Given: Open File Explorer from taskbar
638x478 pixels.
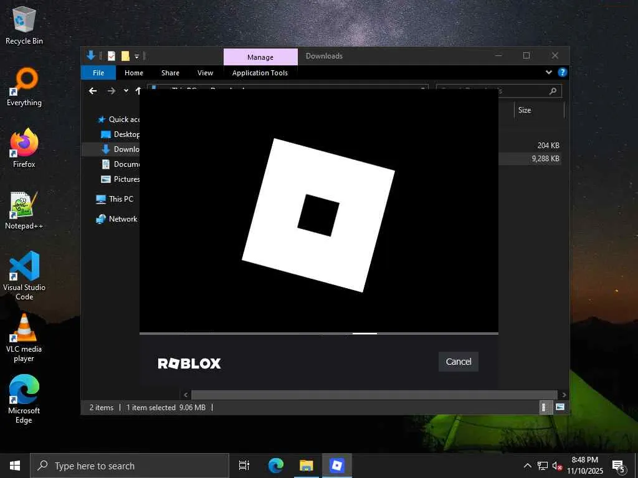Looking at the screenshot, I should click(307, 466).
